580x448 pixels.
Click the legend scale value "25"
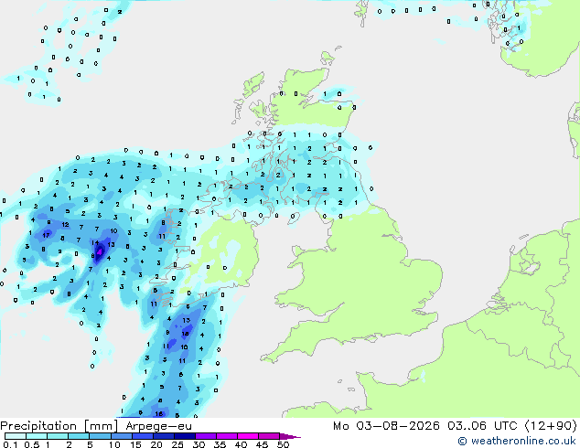177,444
